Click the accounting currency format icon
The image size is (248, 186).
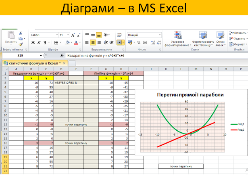(x=130, y=42)
